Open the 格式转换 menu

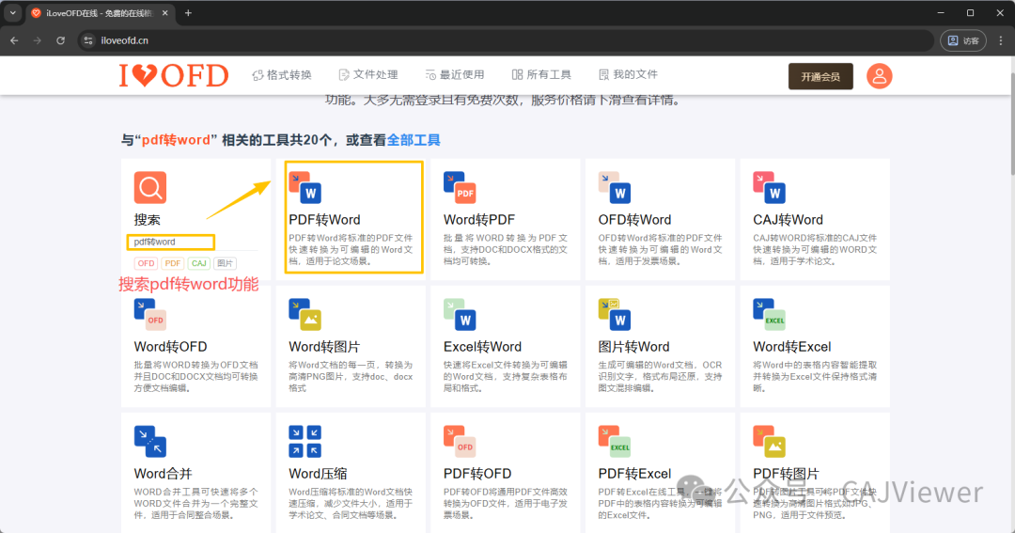point(282,75)
